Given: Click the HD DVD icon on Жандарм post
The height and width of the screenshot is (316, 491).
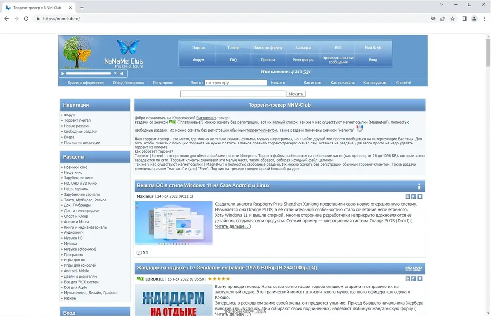Looking at the screenshot, I should [413, 268].
